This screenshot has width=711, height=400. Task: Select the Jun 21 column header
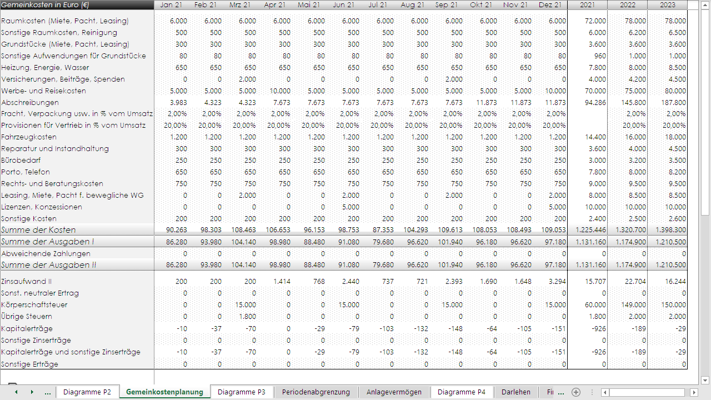pos(344,5)
